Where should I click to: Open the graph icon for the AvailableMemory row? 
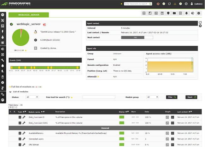pos(167,133)
